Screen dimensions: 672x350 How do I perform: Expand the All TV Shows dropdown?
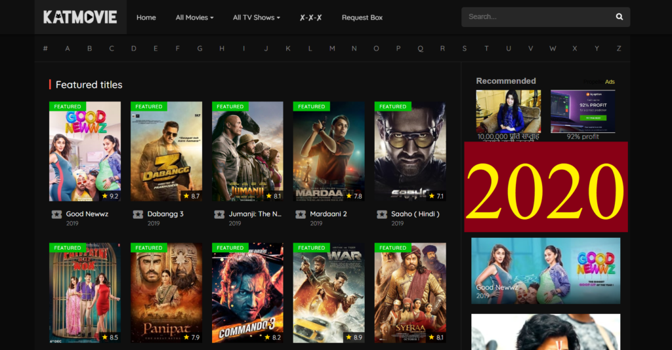(257, 18)
